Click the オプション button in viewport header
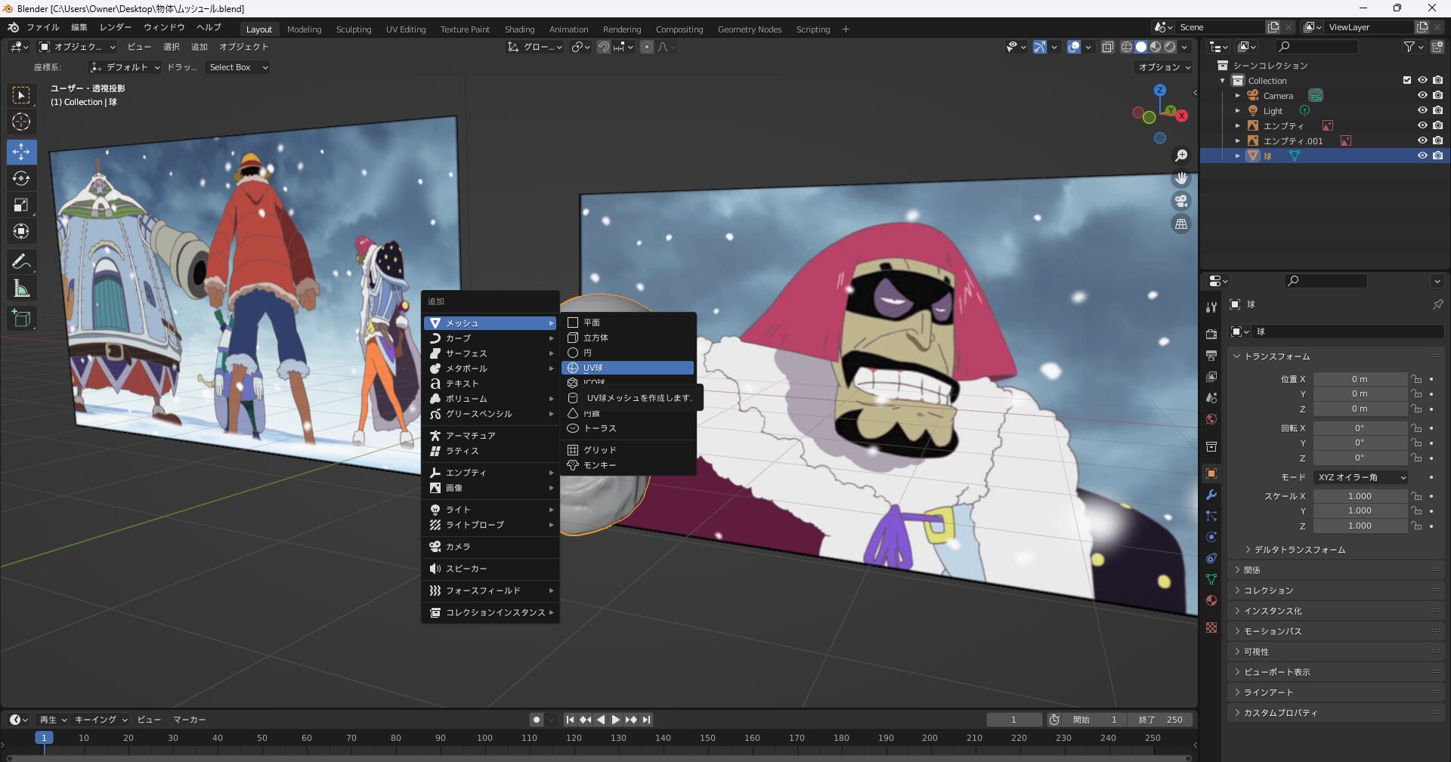 click(x=1164, y=67)
